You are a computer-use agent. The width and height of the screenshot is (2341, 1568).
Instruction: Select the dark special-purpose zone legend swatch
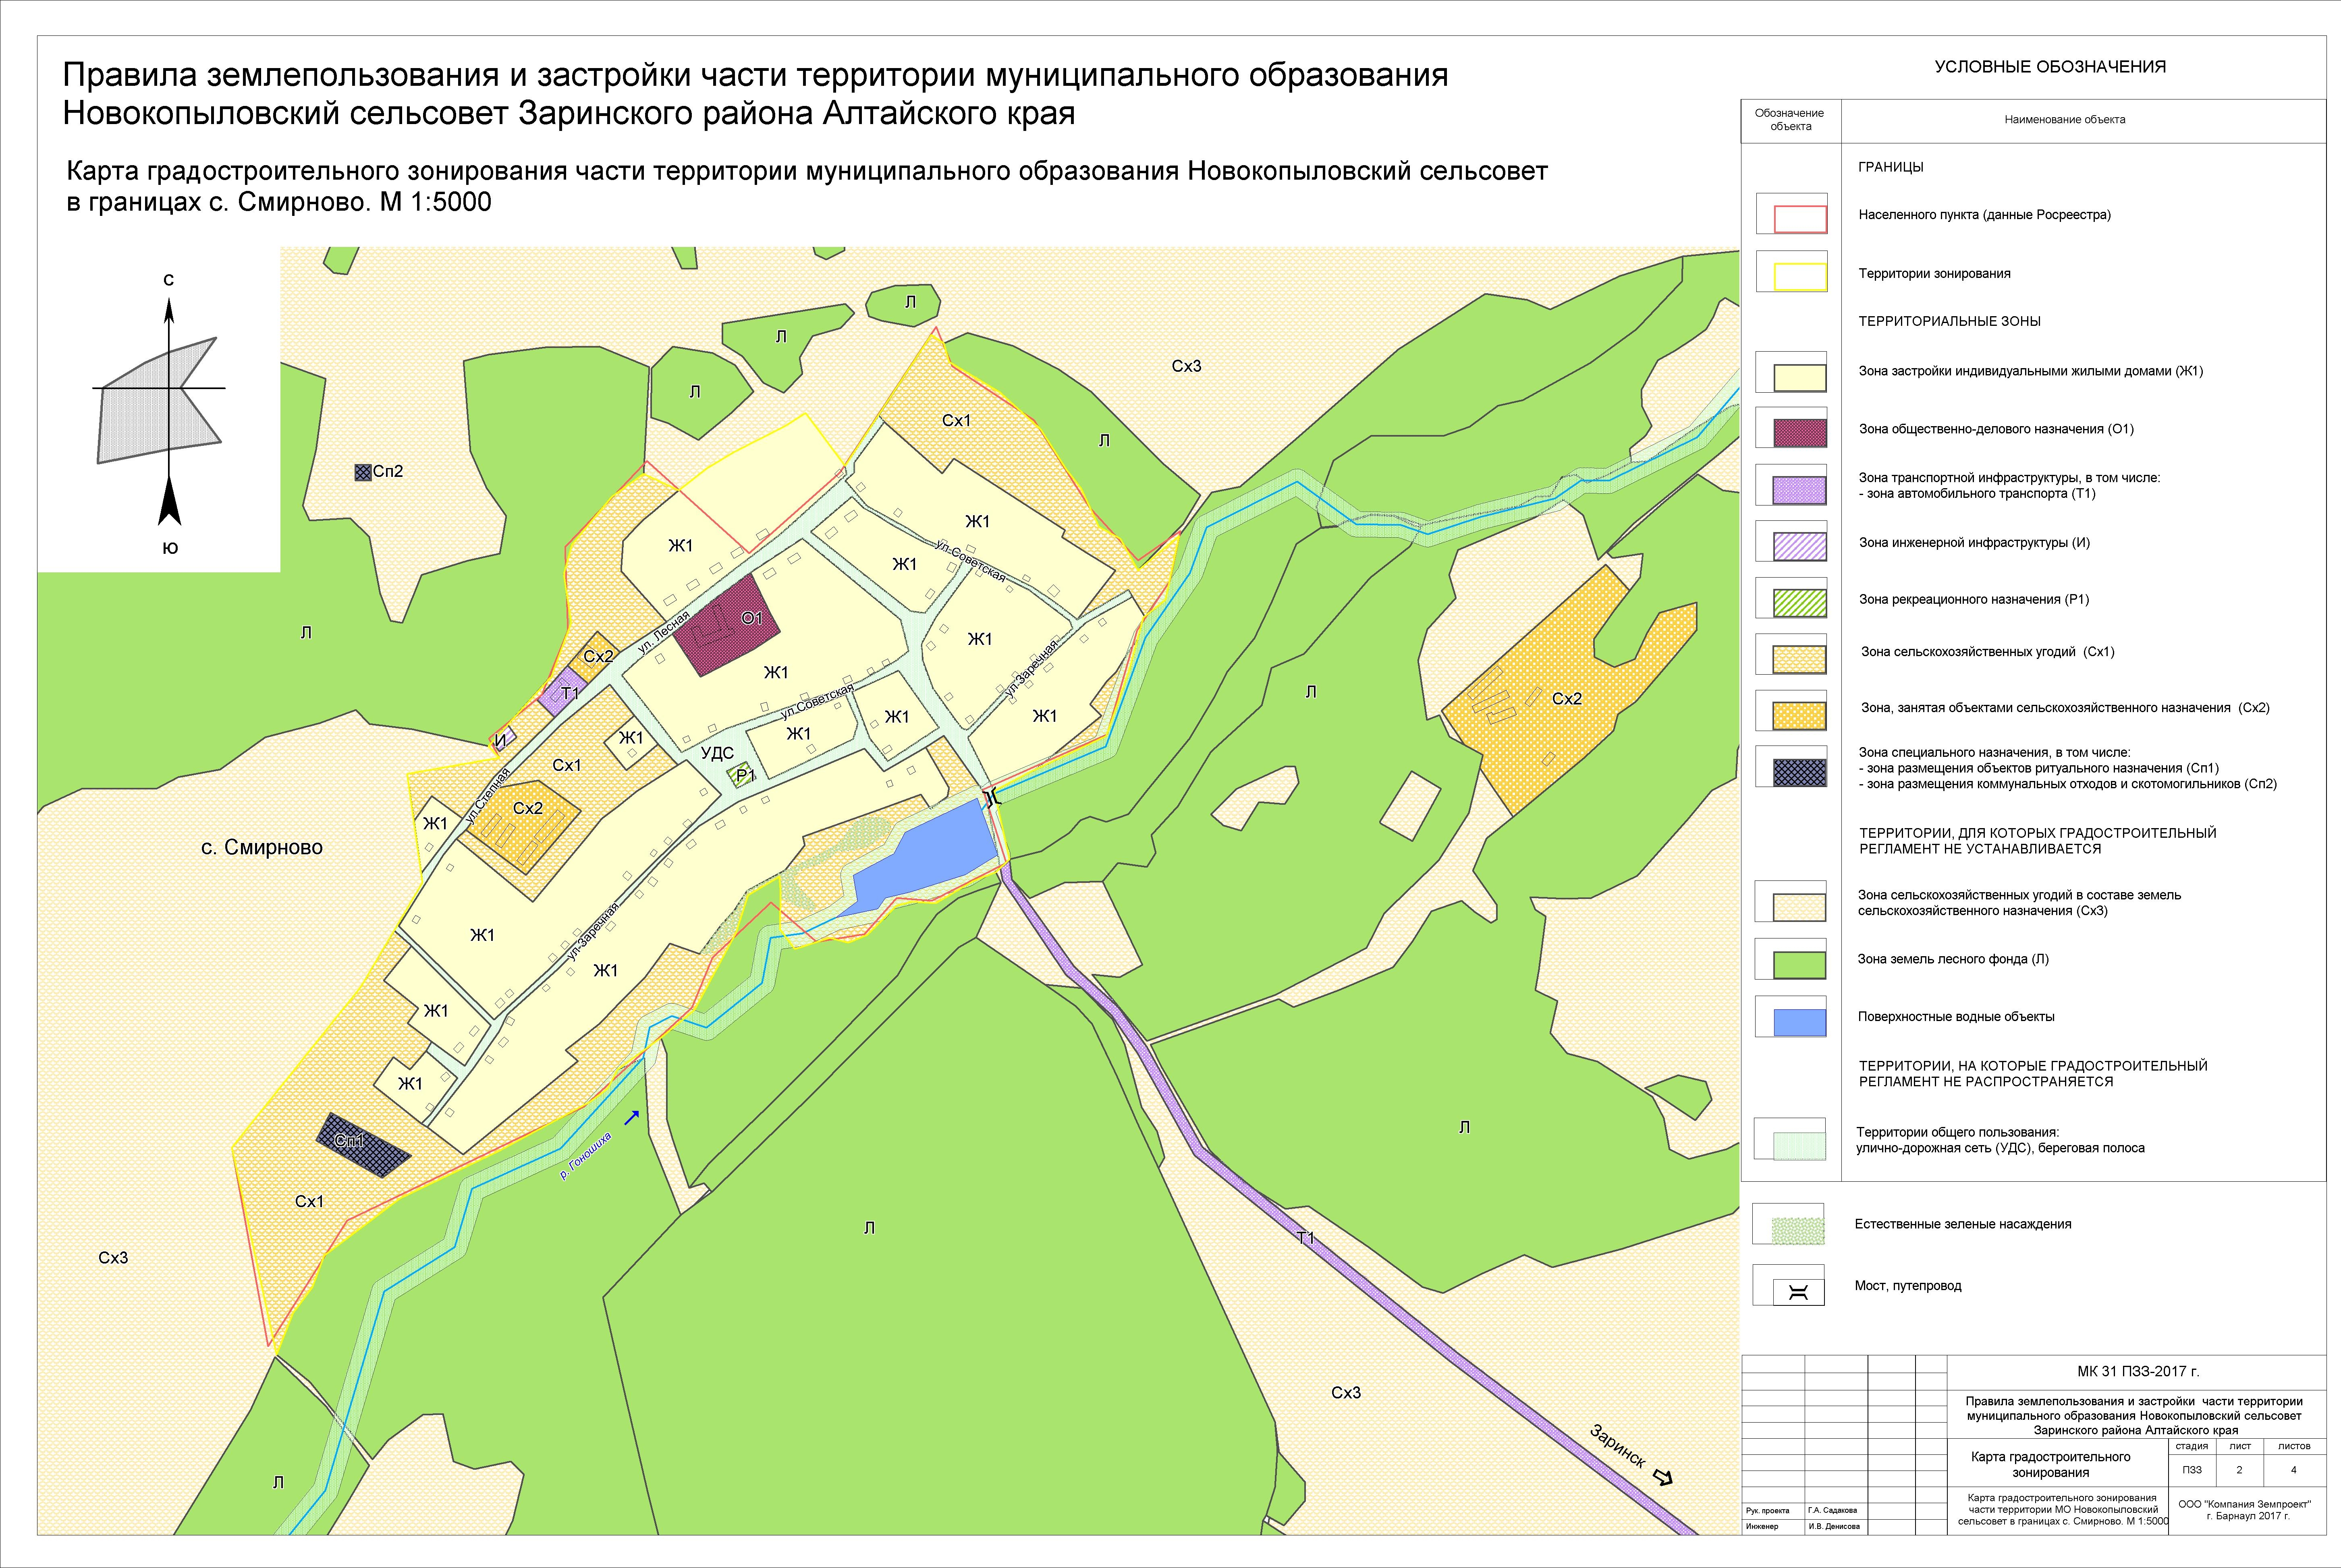[1800, 772]
